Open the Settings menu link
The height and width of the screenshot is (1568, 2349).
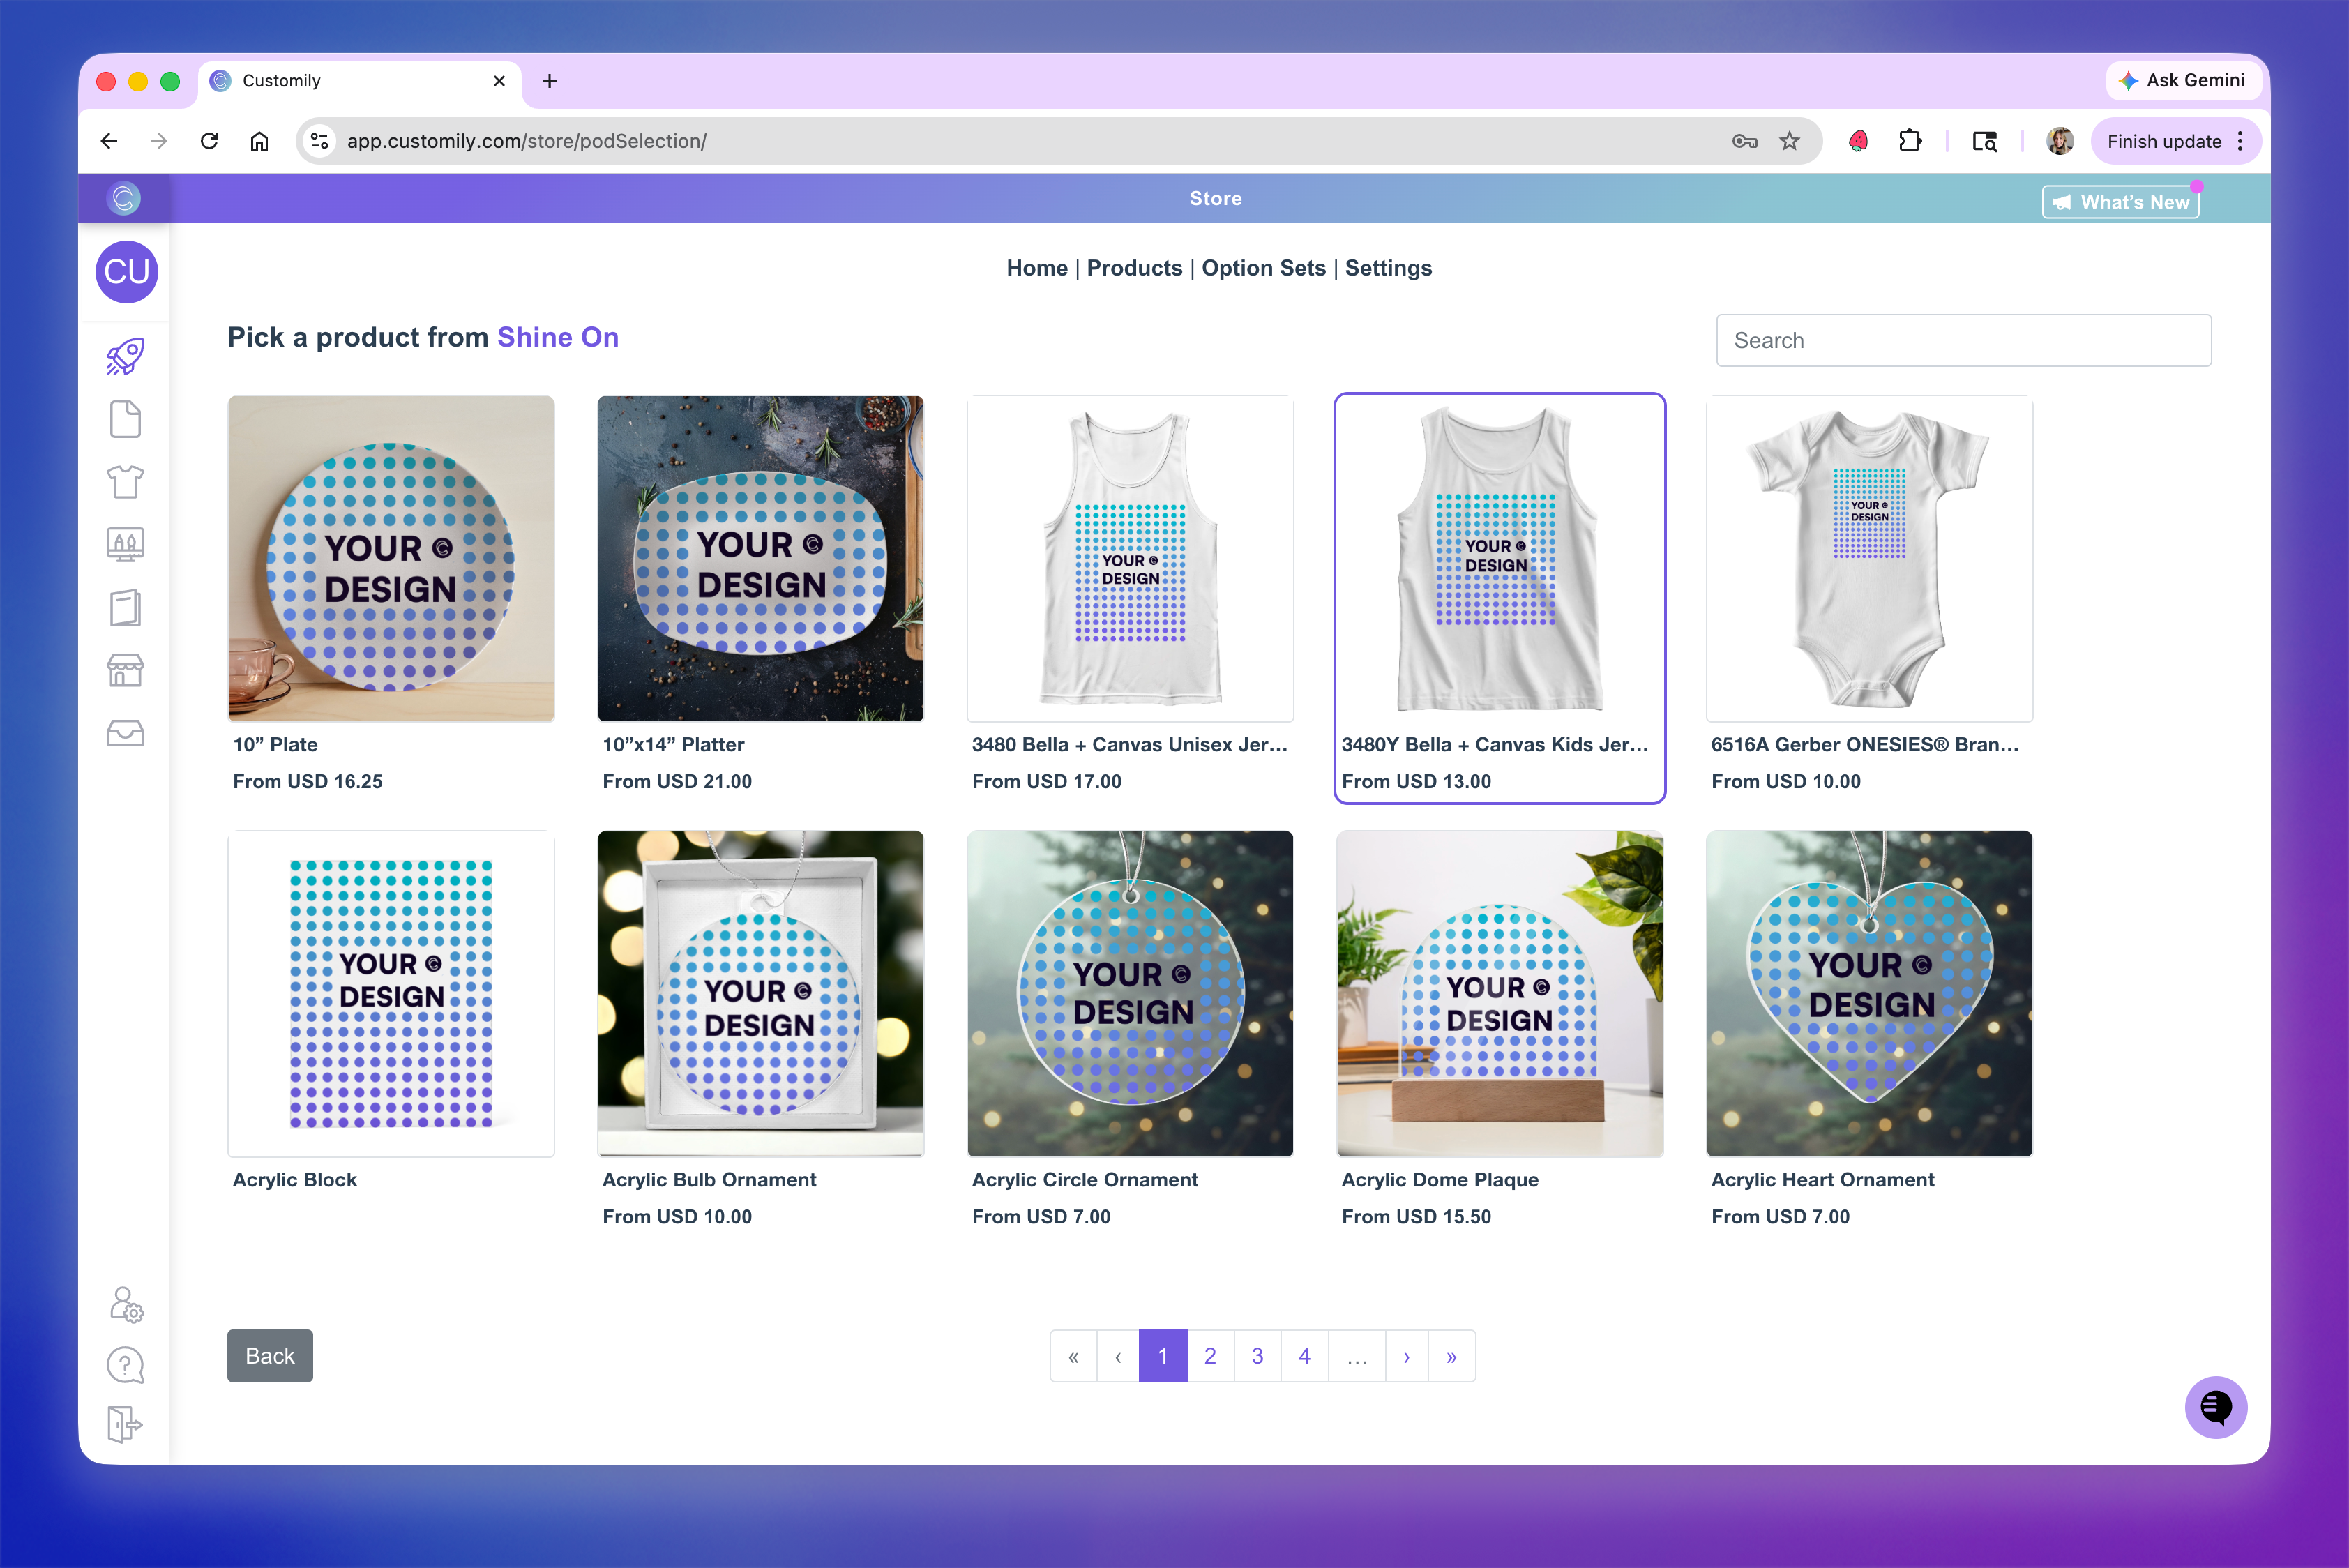click(1388, 268)
